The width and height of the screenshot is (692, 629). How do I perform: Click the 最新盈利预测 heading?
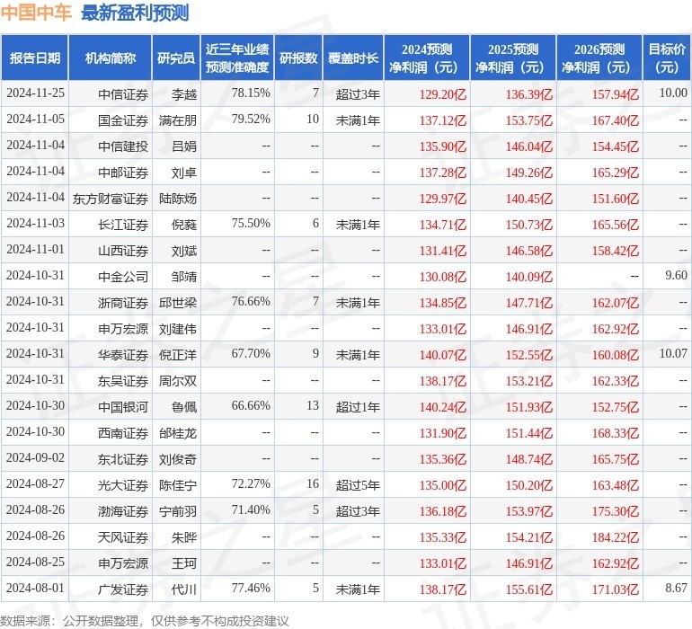pos(135,13)
